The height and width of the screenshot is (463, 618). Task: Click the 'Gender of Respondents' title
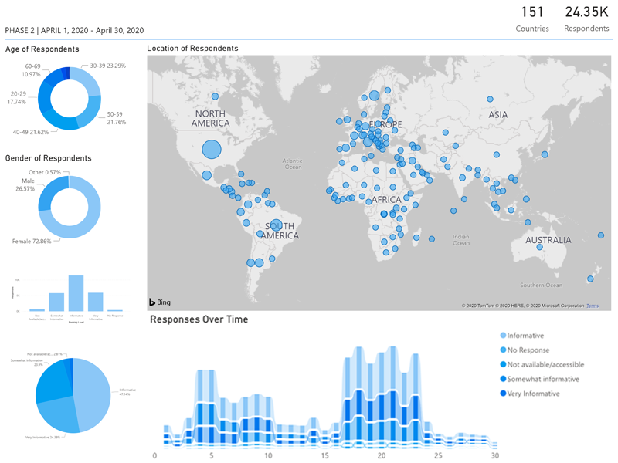click(49, 158)
